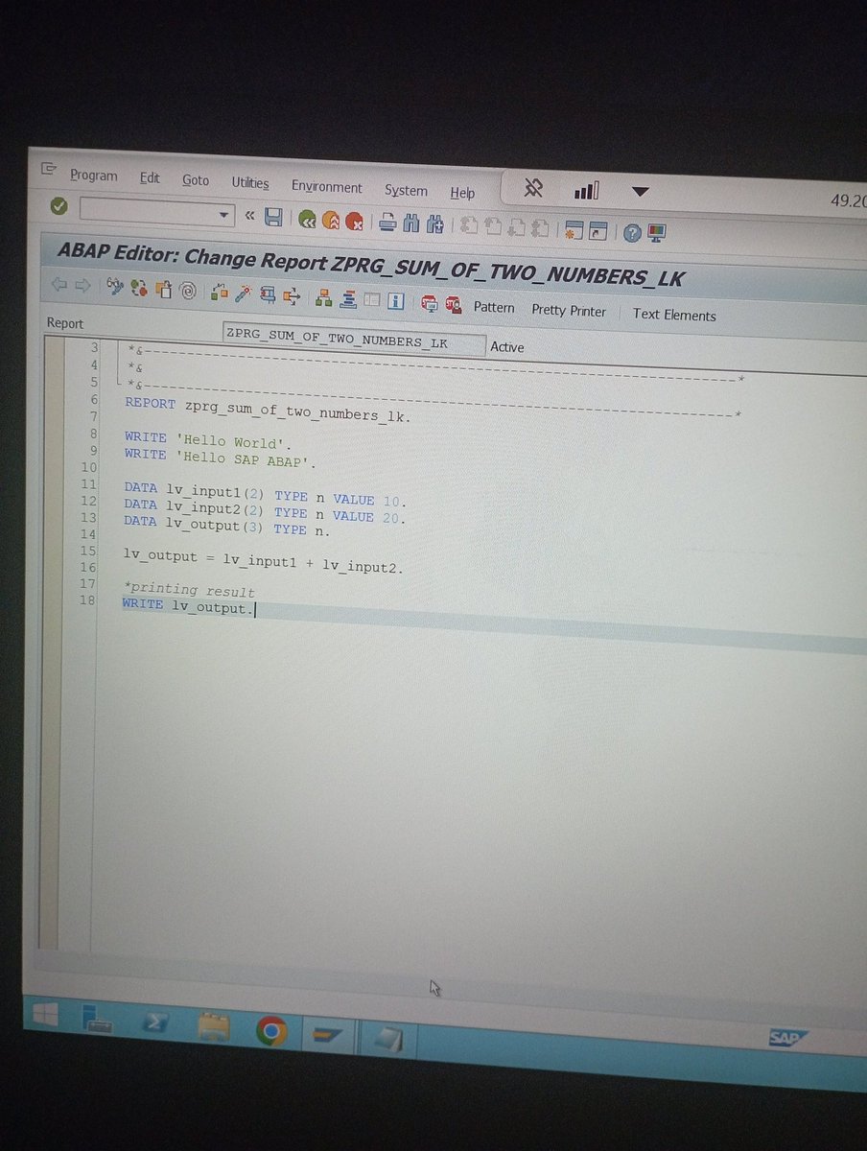This screenshot has width=867, height=1151.
Task: Open the Goto menu
Action: (x=196, y=180)
